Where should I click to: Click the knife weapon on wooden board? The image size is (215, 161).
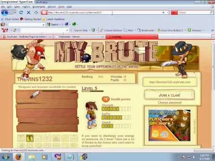[34, 95]
